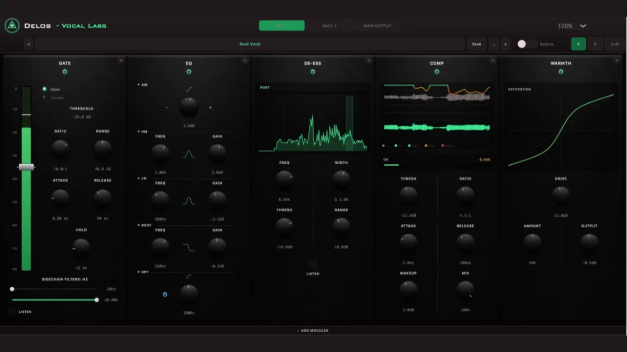Screen dimensions: 627x352
Task: Click the DE-ESS LISTEN label
Action: click(313, 274)
